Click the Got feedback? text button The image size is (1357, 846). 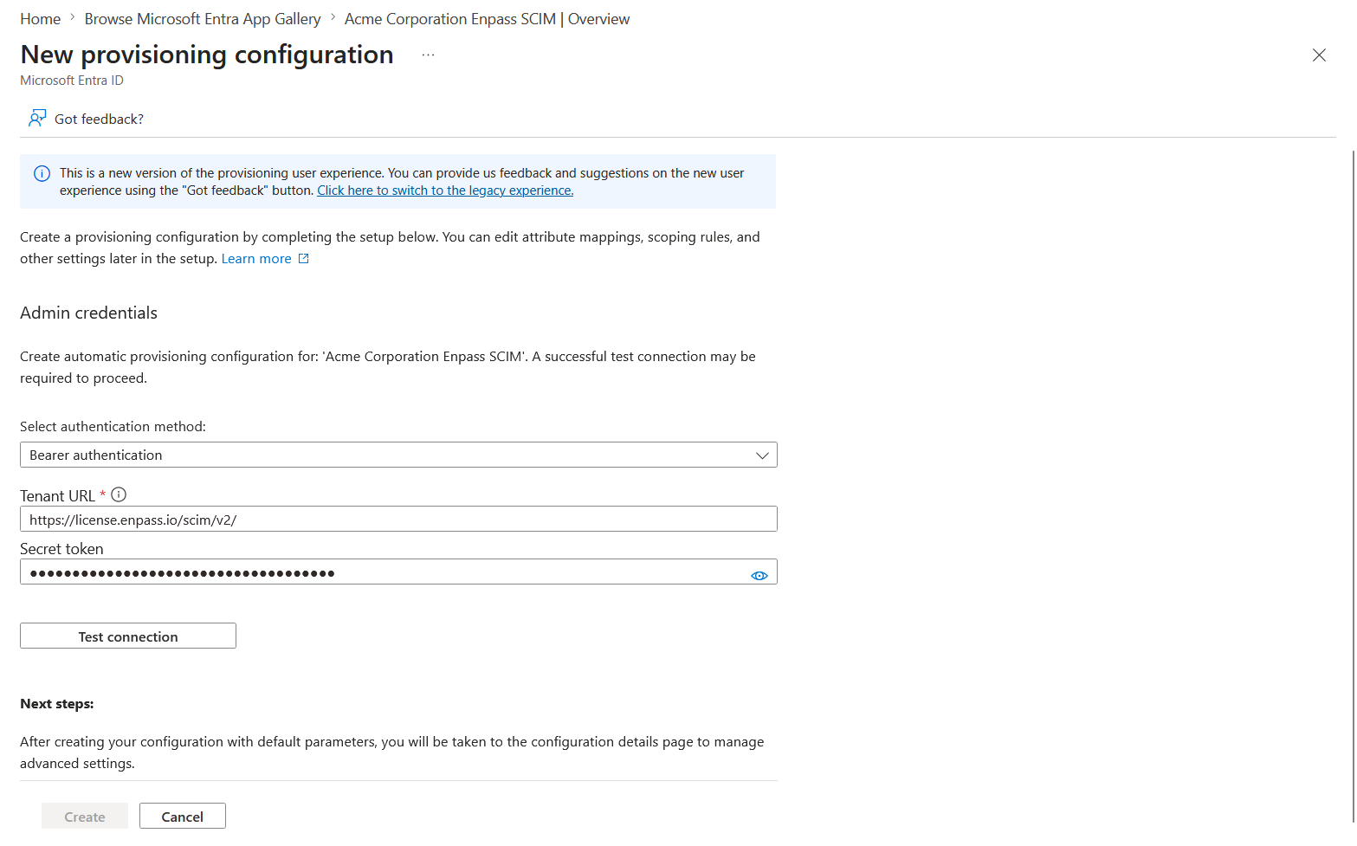(100, 119)
